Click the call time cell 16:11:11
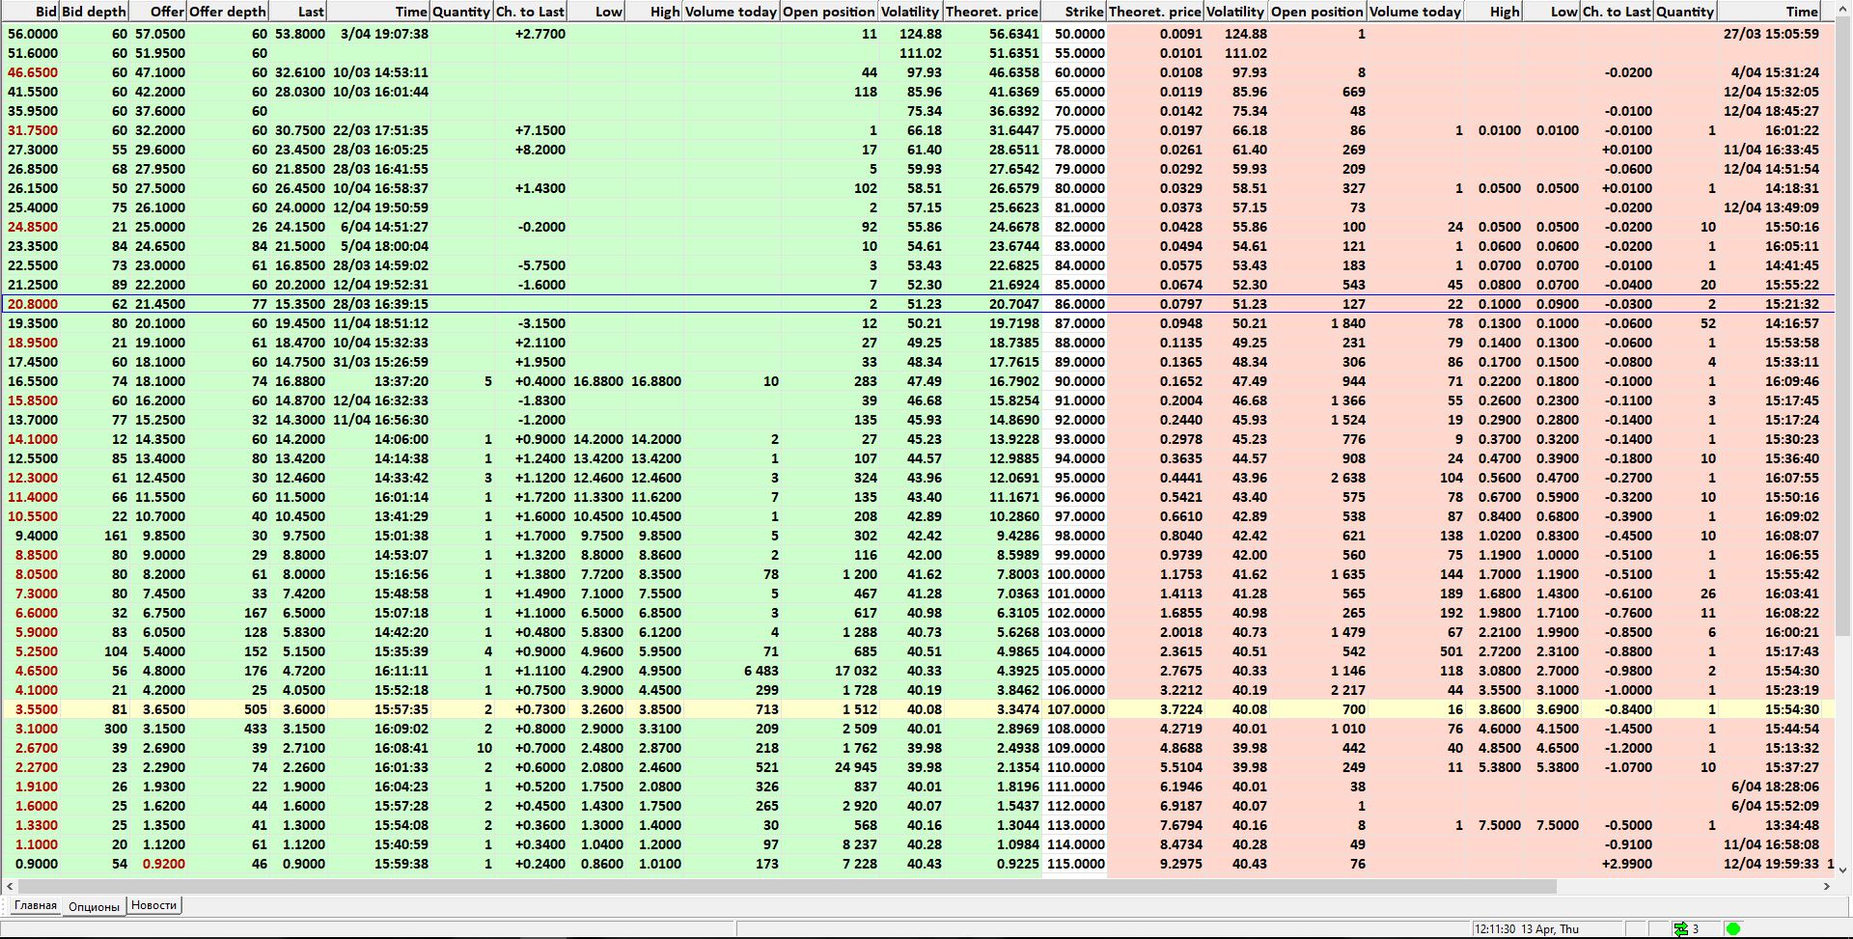The image size is (1853, 939). point(401,671)
